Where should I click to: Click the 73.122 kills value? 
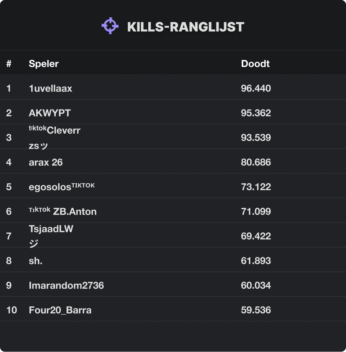pos(256,187)
